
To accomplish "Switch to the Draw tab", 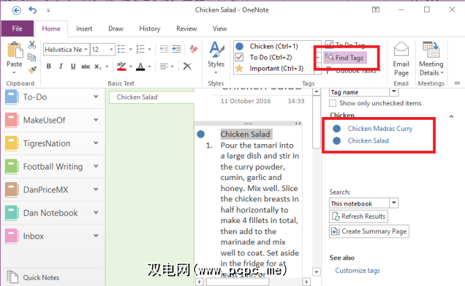I will coord(116,28).
